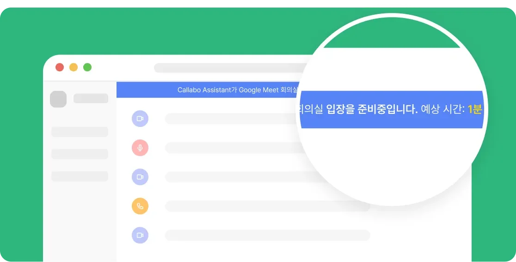The image size is (516, 262).
Task: Click the blue Callabo Assistant Google Meet banner
Action: 208,90
